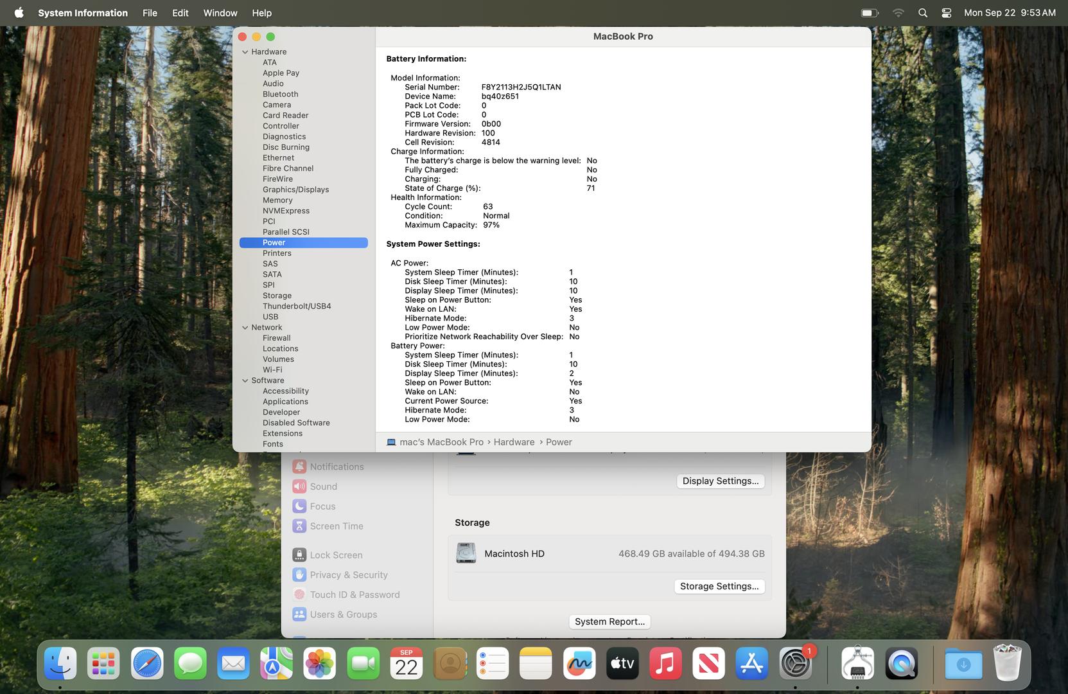
Task: Click Storage Settings button in Settings window
Action: (719, 587)
